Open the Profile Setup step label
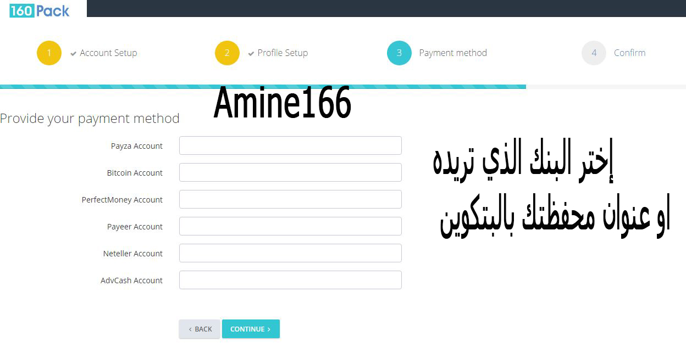The image size is (686, 348). [x=283, y=53]
